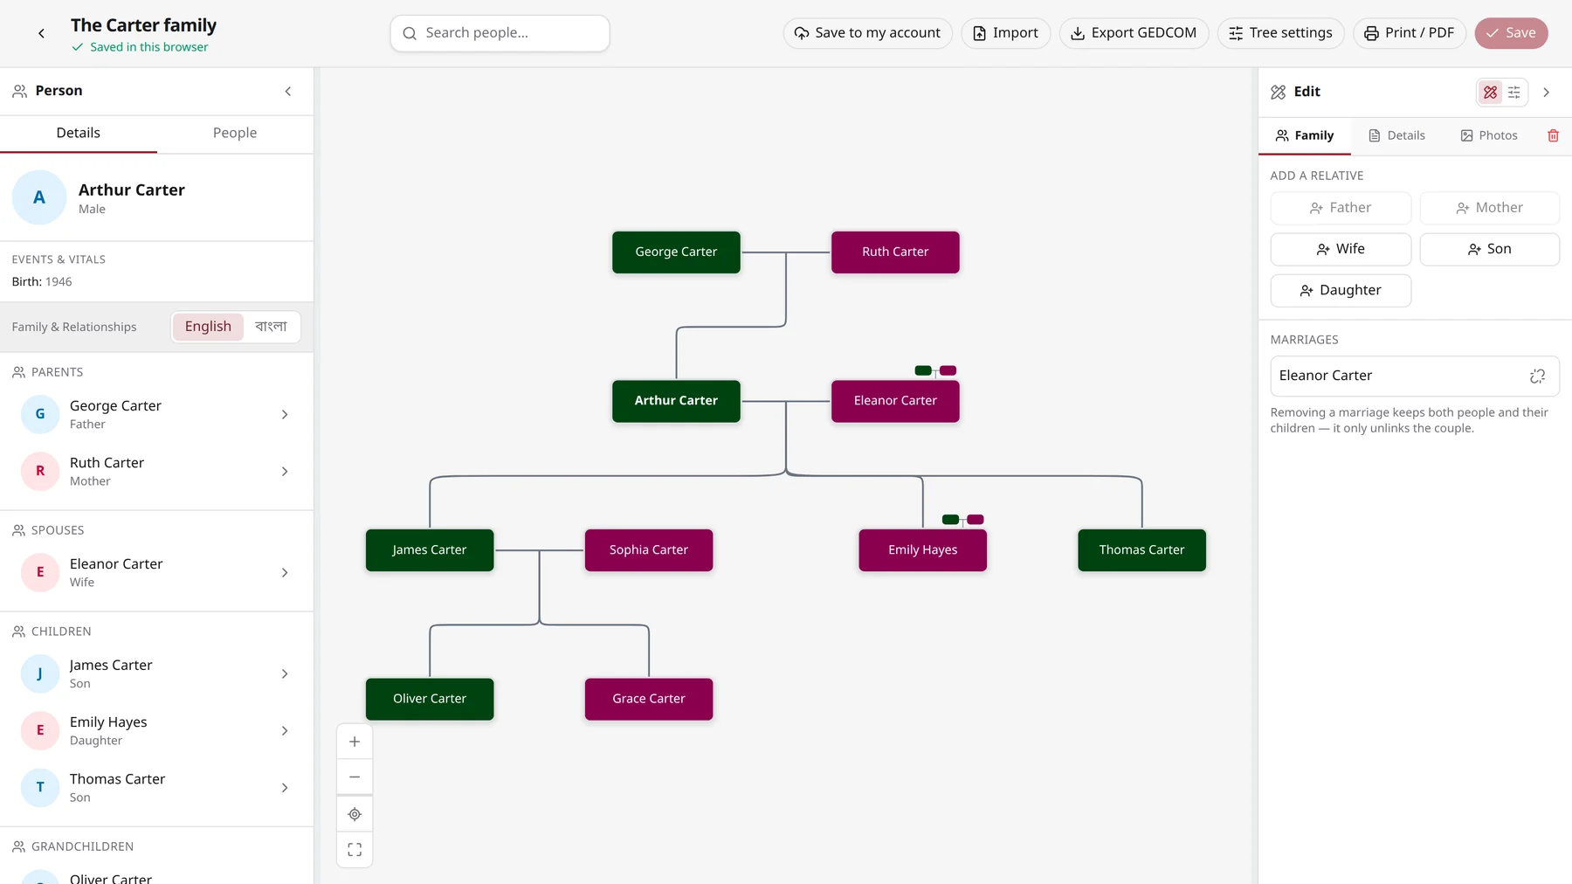Image resolution: width=1572 pixels, height=884 pixels.
Task: Zoom in the tree canvas
Action: pyautogui.click(x=355, y=742)
